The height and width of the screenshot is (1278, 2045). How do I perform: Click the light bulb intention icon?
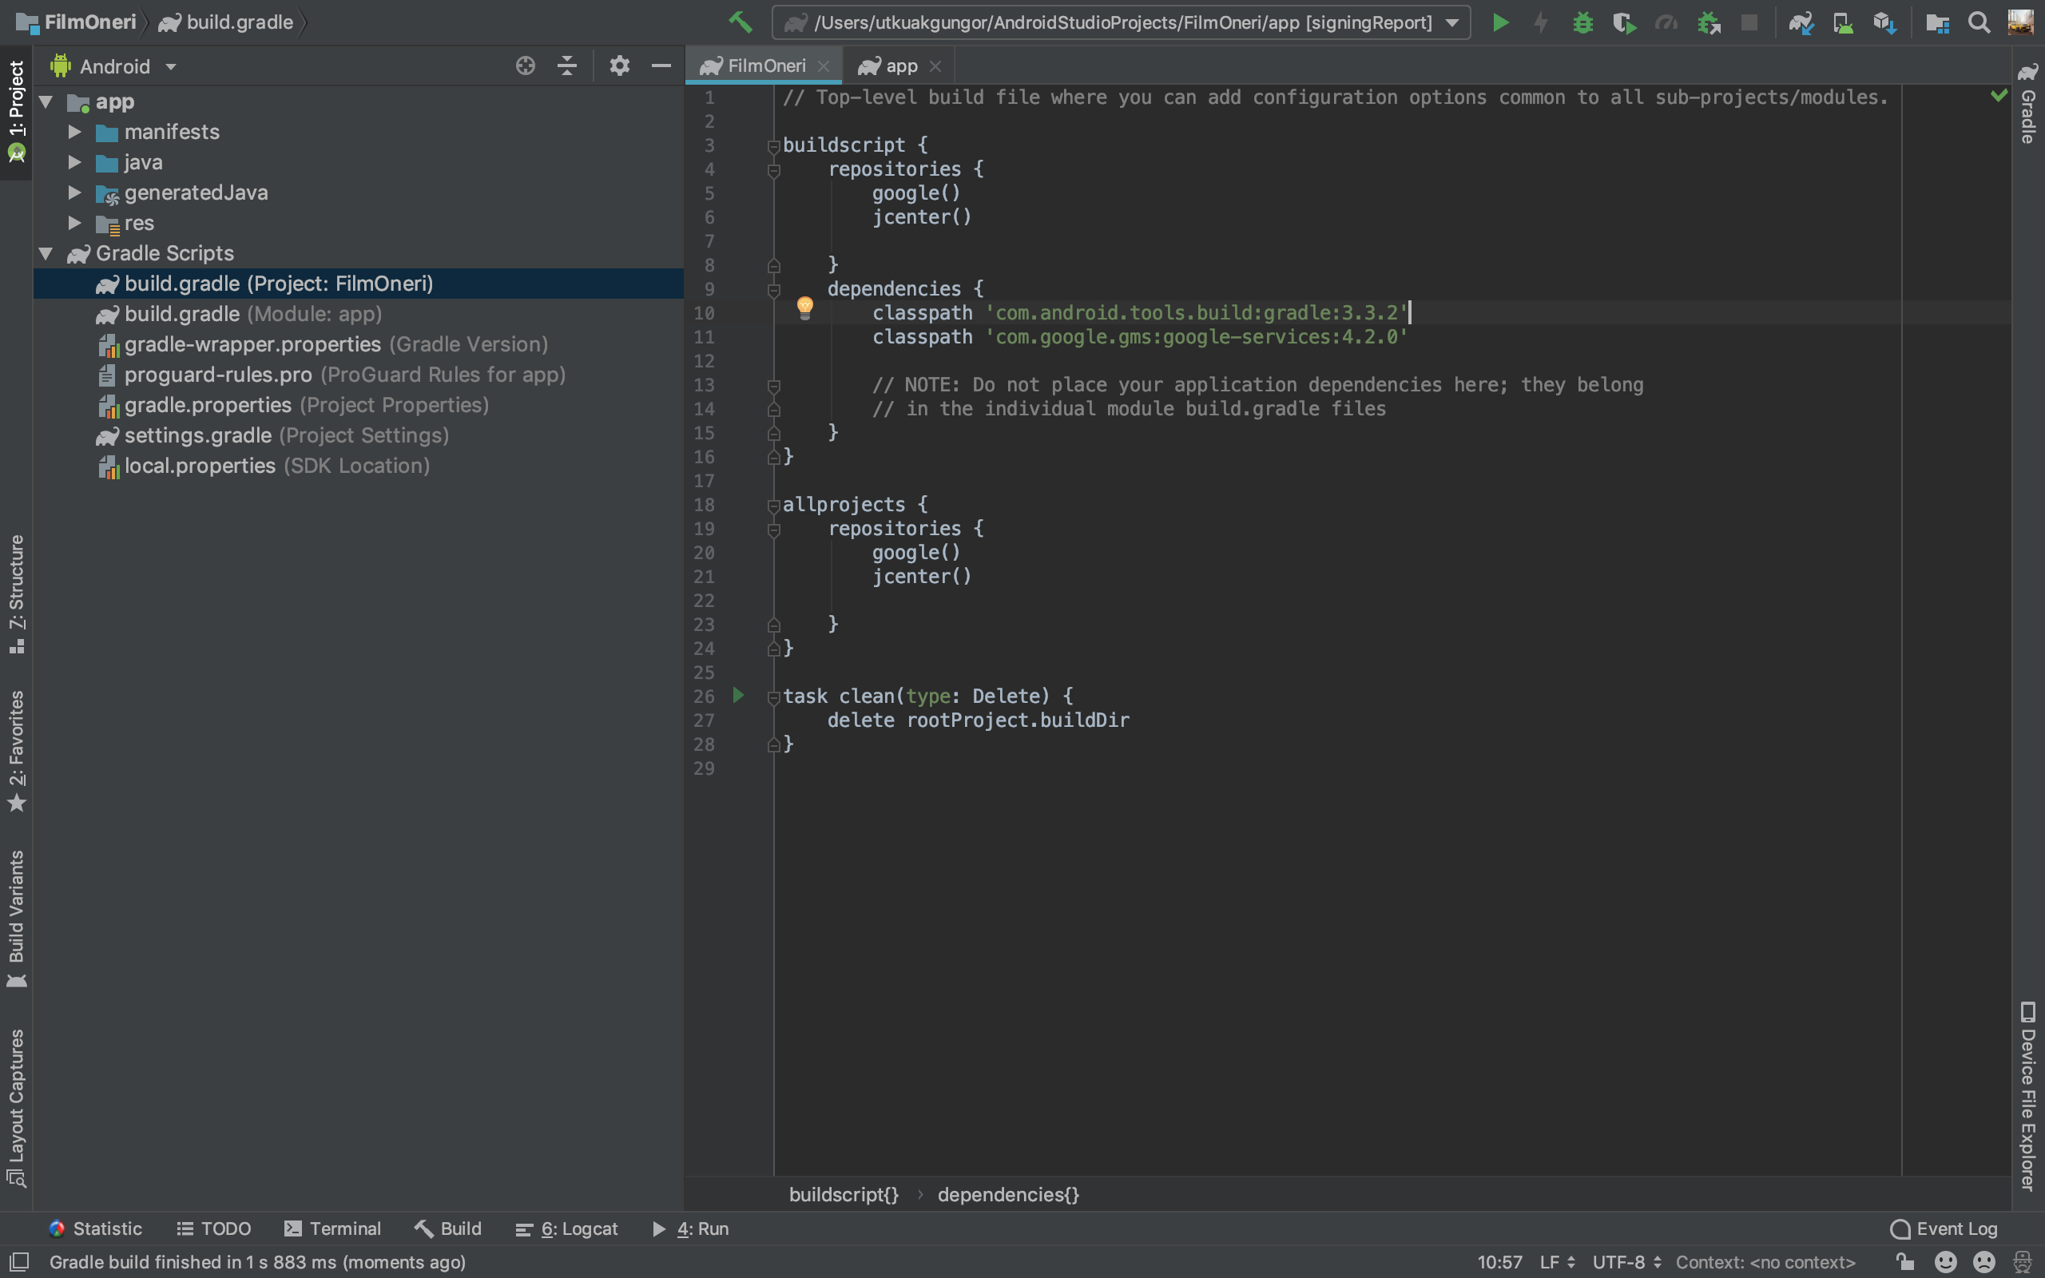click(804, 307)
